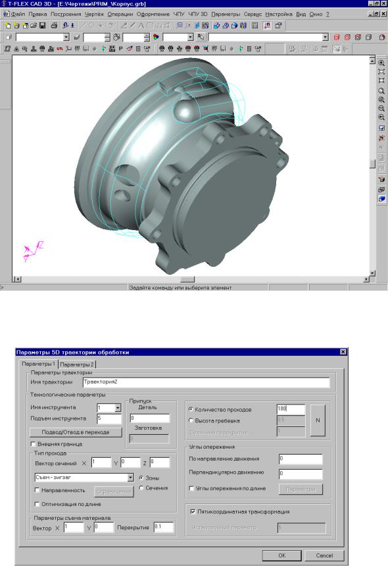
Task: Open the Имя инструмента dropdown
Action: 118,408
